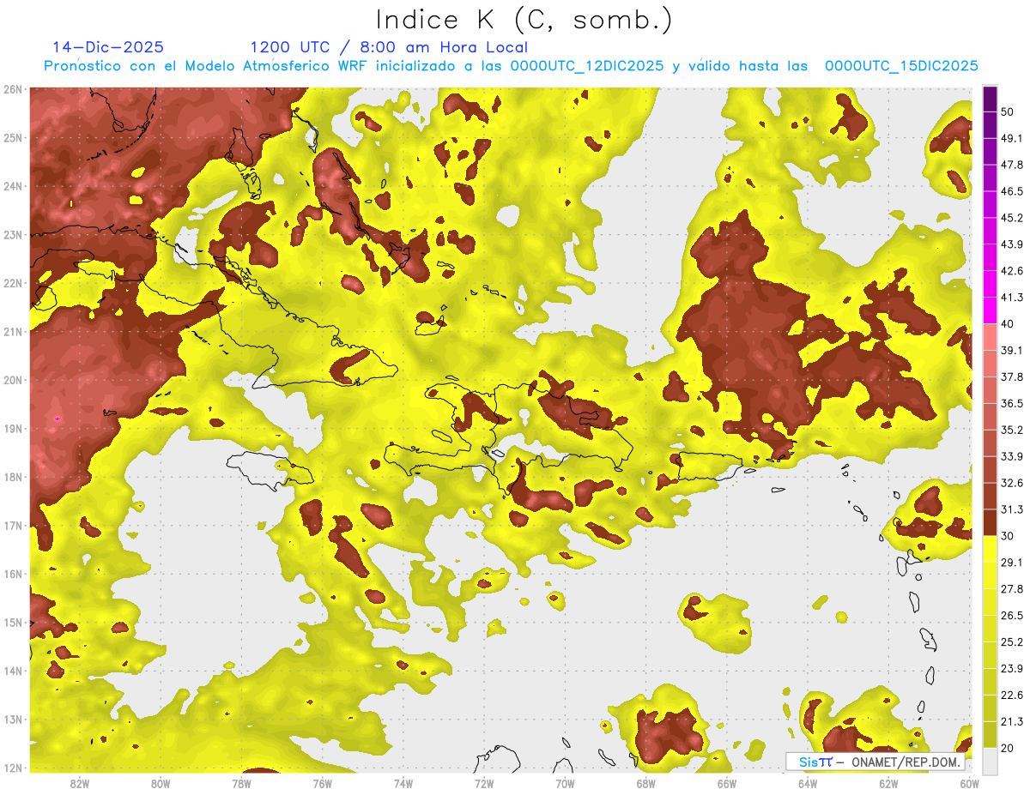Click the '35.2' legend value
This screenshot has width=1030, height=795.
click(x=1013, y=430)
